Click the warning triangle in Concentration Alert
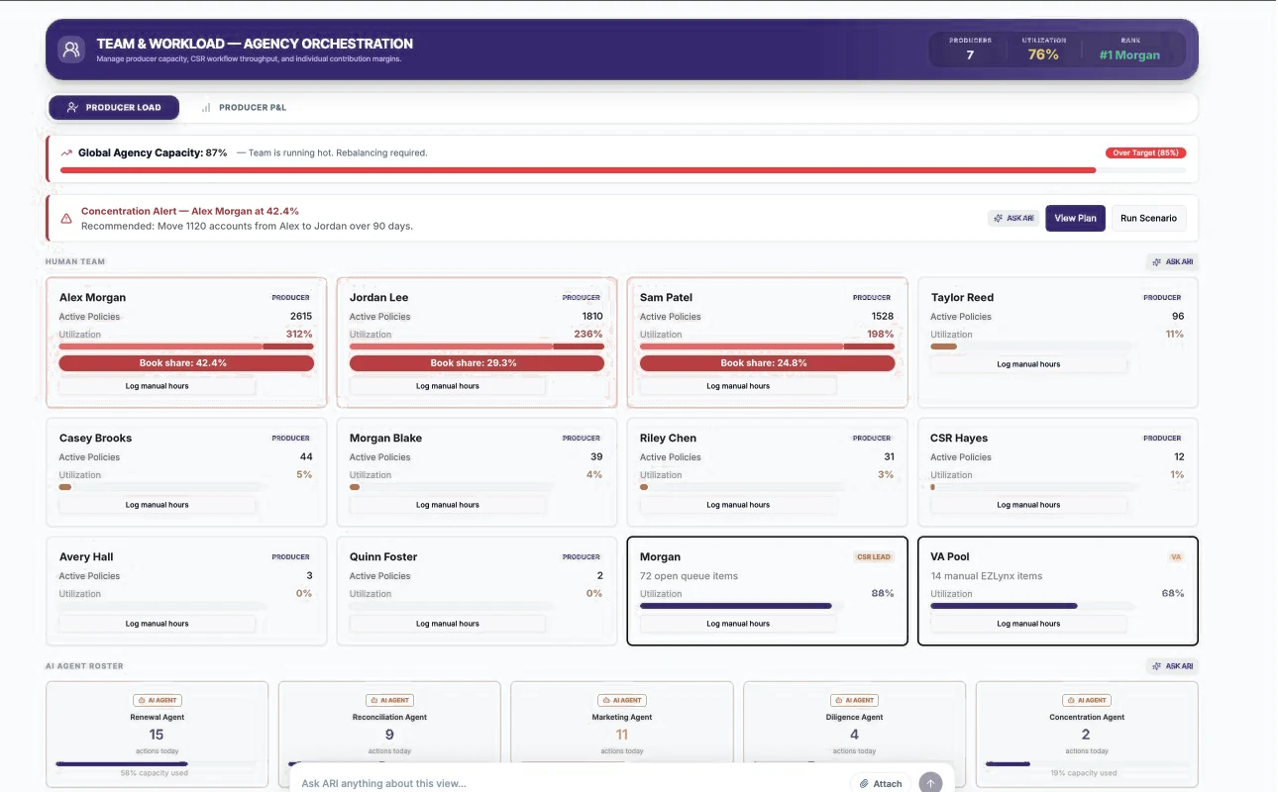 pyautogui.click(x=66, y=218)
